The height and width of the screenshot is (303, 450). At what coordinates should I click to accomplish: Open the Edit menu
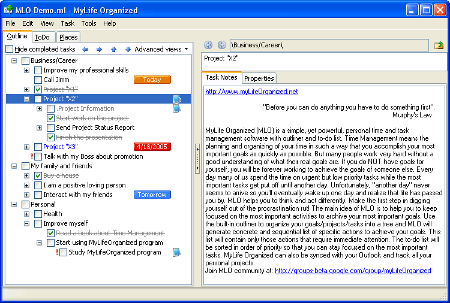pyautogui.click(x=28, y=23)
